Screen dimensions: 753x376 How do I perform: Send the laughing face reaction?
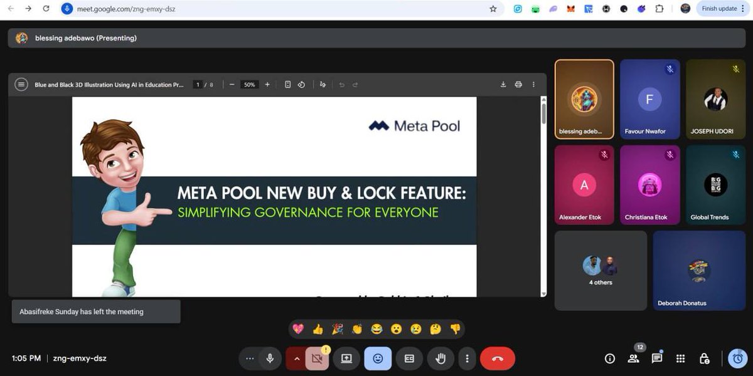point(376,328)
